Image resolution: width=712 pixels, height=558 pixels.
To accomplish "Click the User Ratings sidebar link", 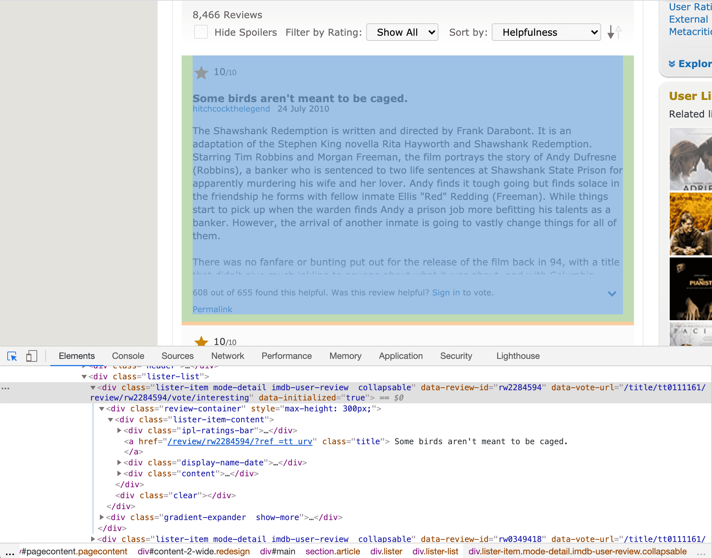I will pyautogui.click(x=690, y=7).
